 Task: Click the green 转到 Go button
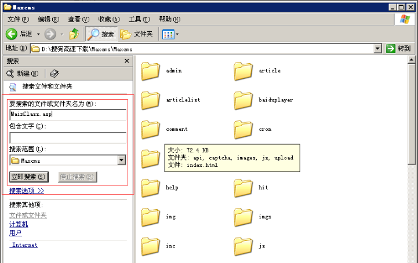(399, 49)
